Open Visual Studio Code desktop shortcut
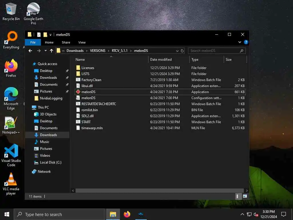 point(11,155)
